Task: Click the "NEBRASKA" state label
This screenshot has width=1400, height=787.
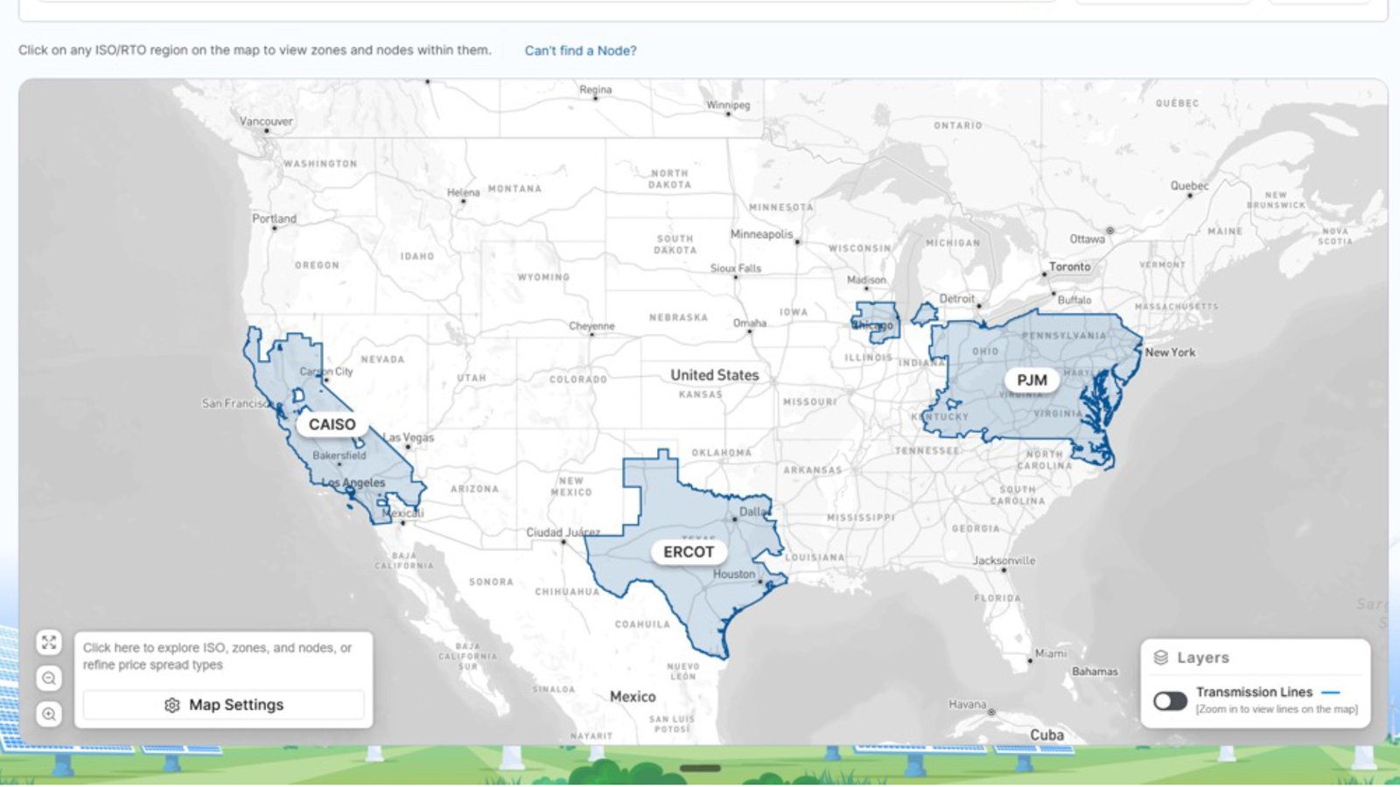Action: click(678, 317)
